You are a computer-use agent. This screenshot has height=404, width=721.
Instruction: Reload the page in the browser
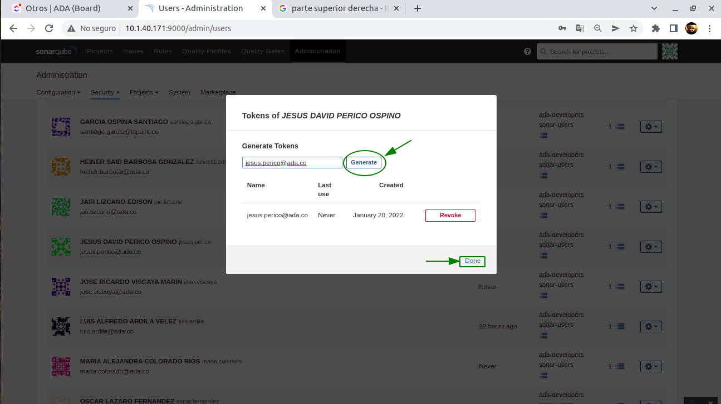pos(49,28)
